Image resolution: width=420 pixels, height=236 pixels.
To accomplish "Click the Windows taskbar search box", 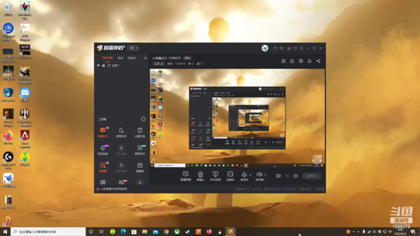I will coord(48,231).
